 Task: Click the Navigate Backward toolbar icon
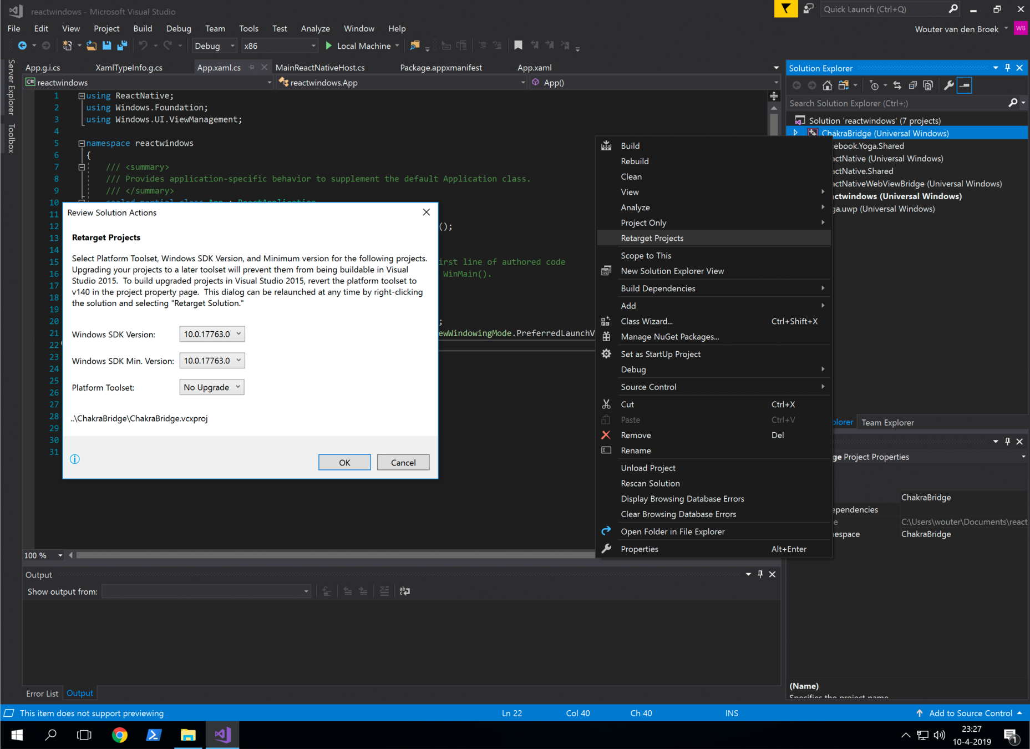click(22, 45)
